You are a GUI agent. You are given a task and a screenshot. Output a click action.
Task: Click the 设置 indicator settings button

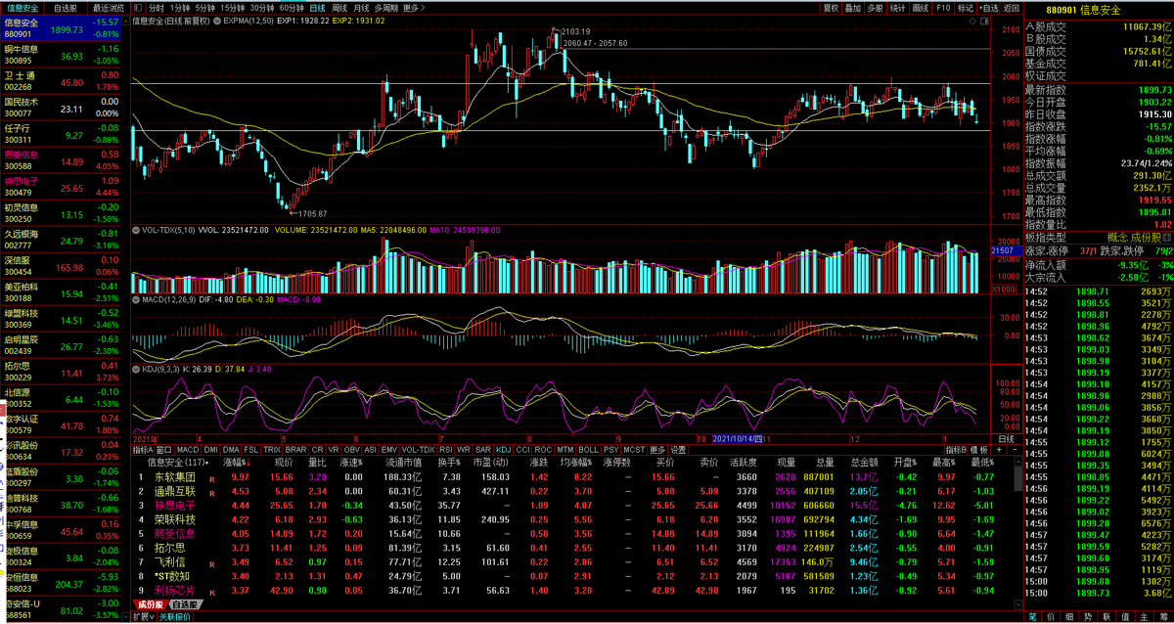tap(678, 450)
